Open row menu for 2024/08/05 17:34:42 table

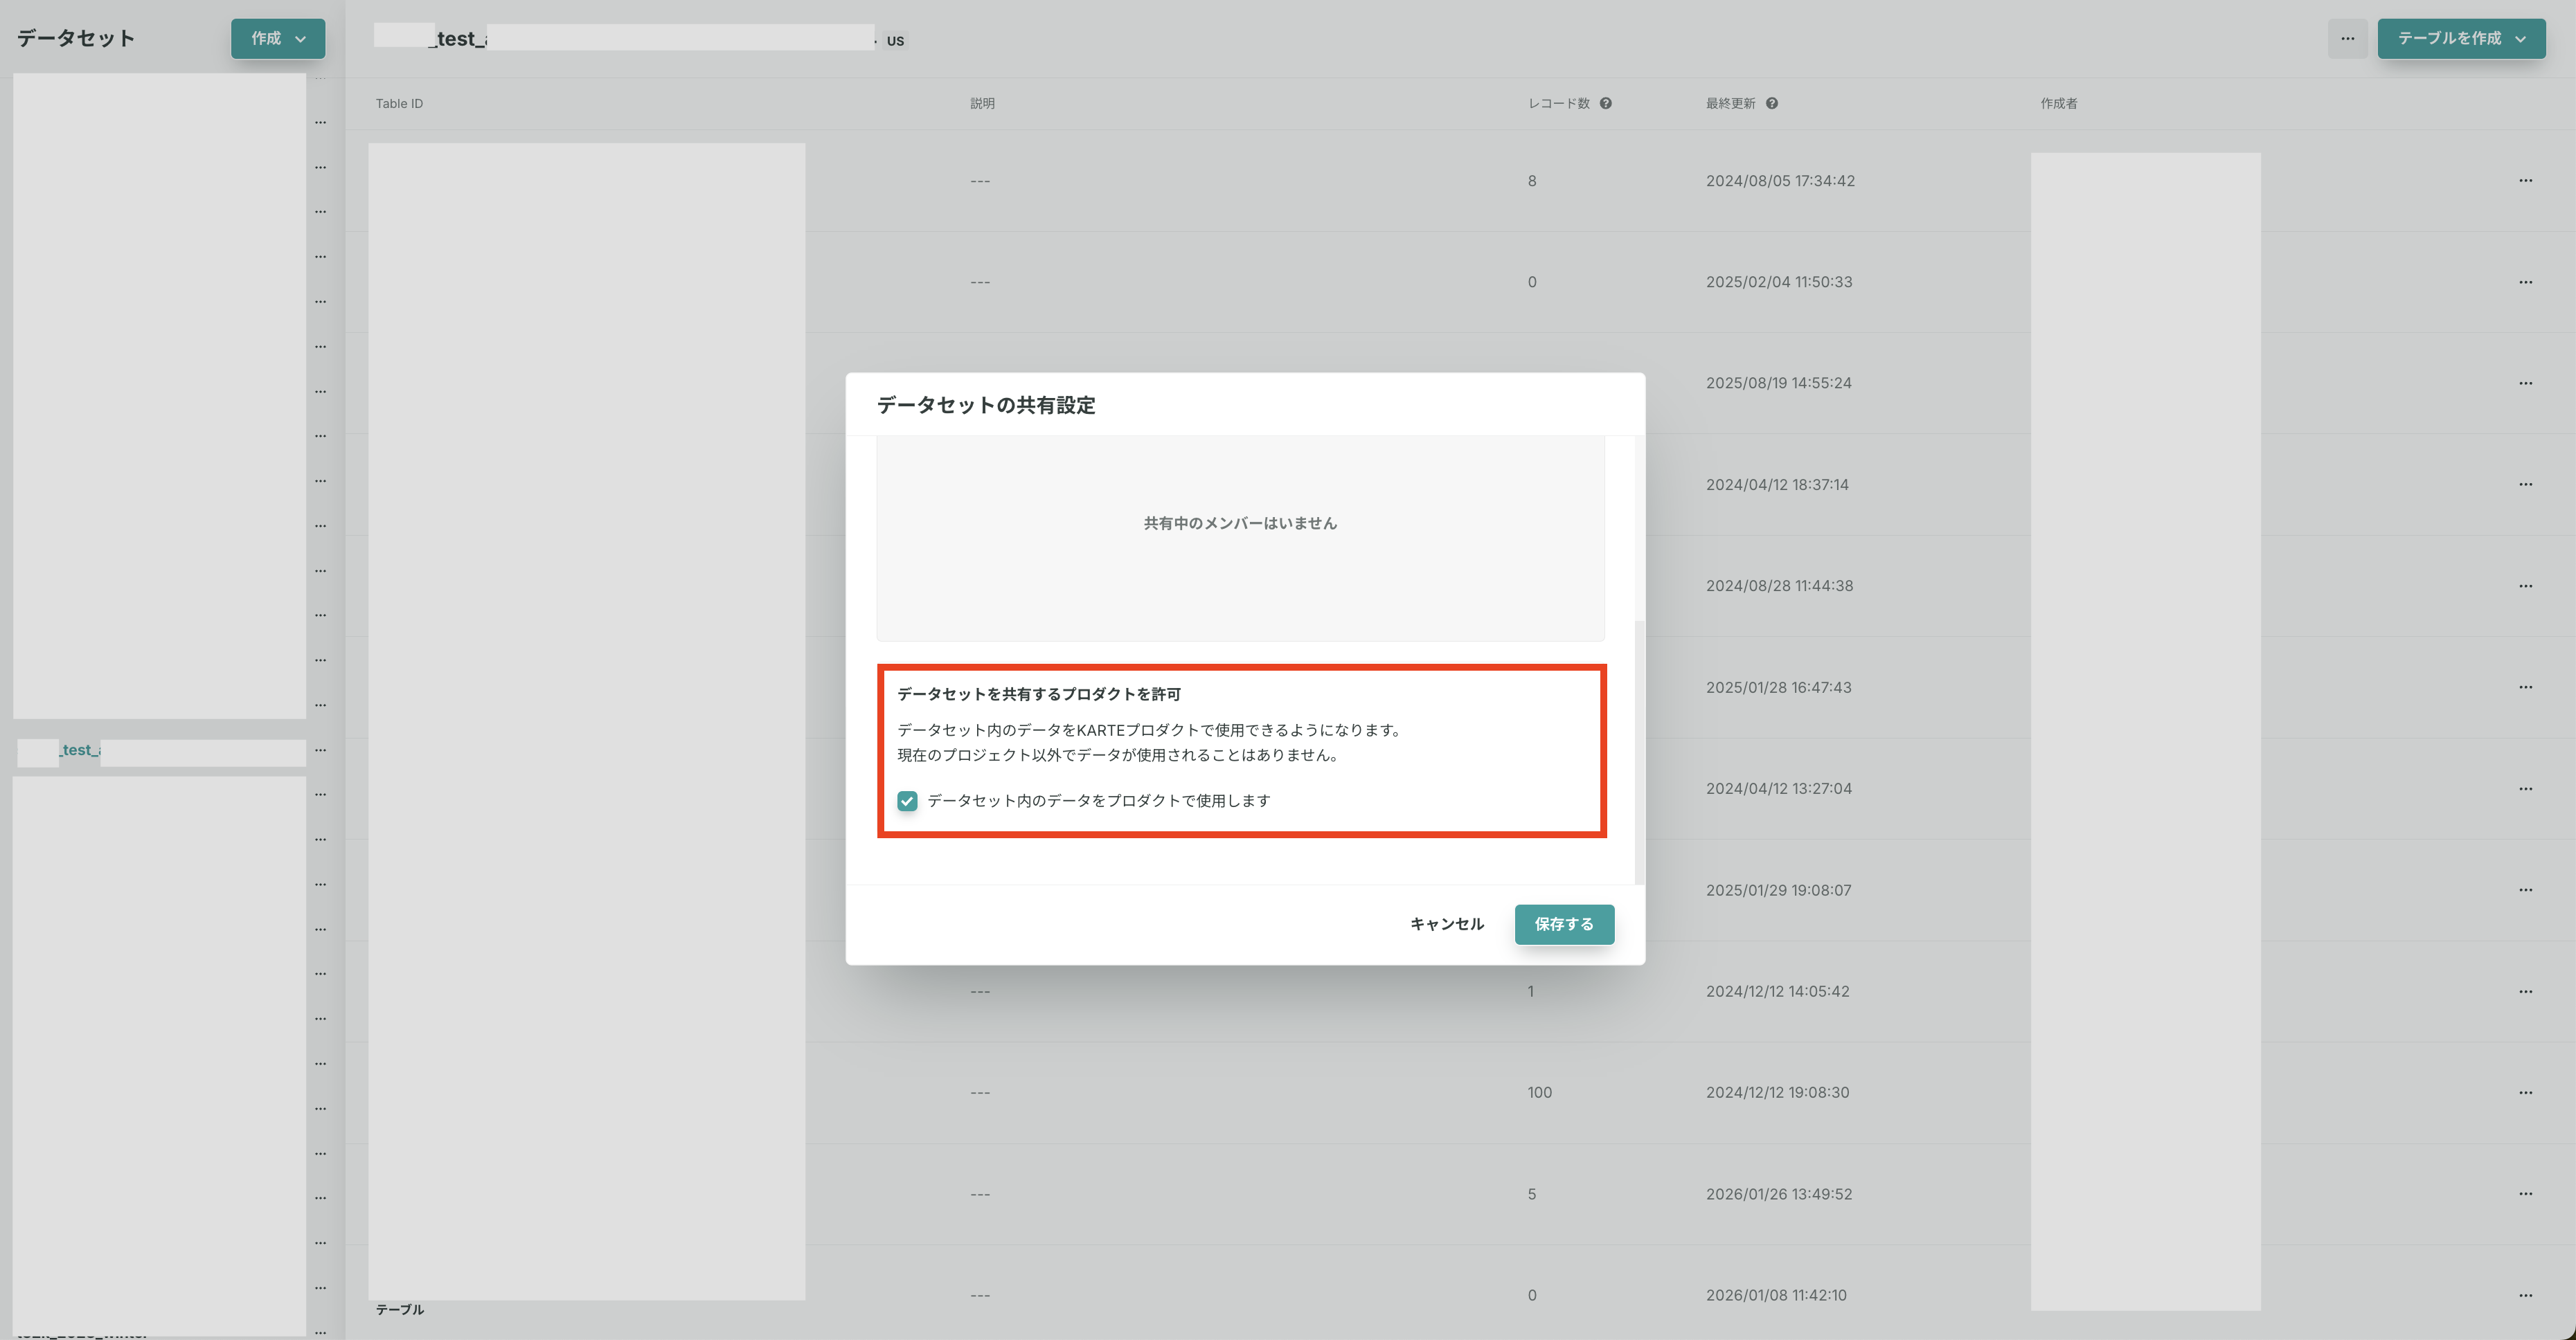[2525, 181]
